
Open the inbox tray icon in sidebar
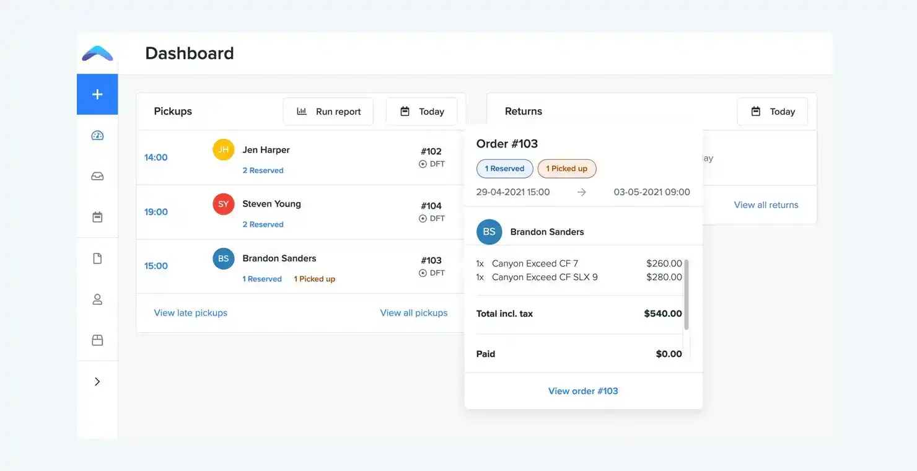click(x=97, y=177)
